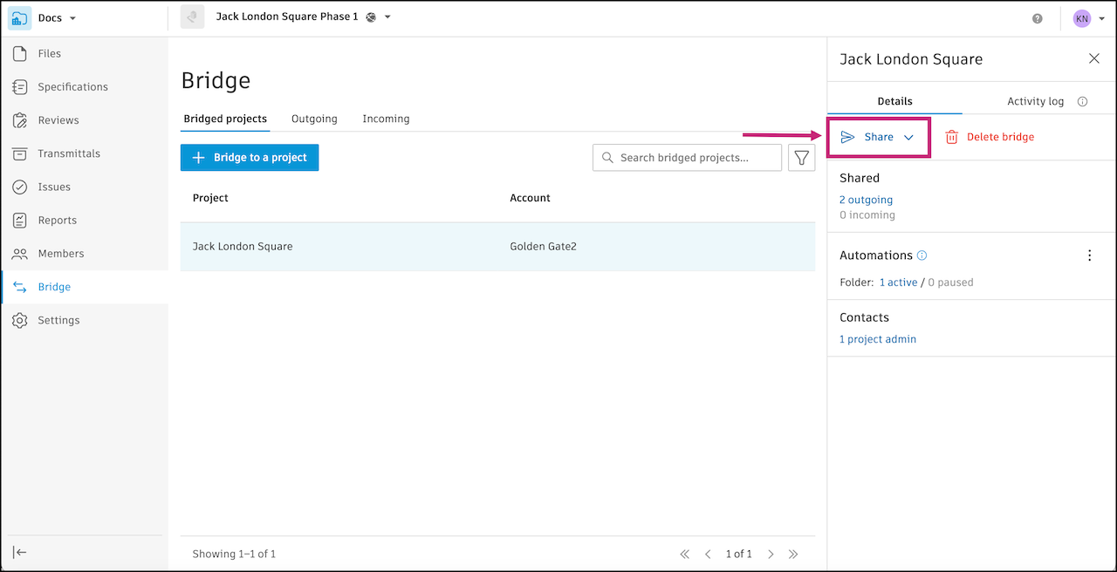Open the Share dropdown arrow
The height and width of the screenshot is (572, 1117).
click(x=907, y=137)
